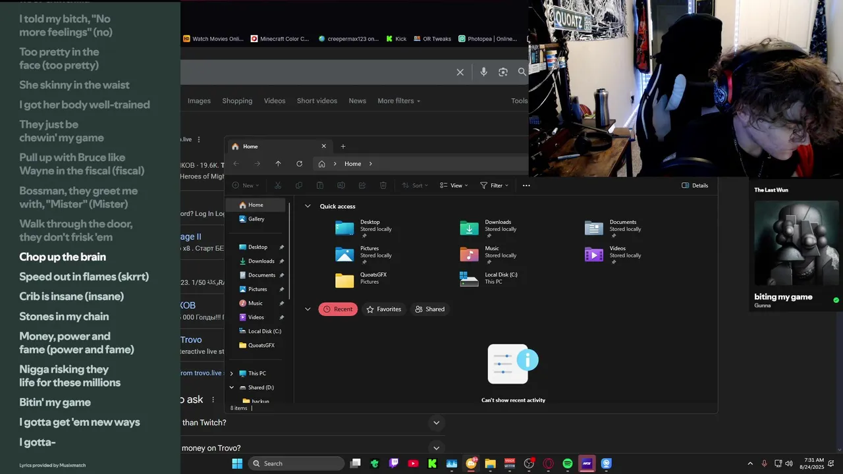
Task: Open the See more ellipsis in Explorer toolbar
Action: [x=526, y=186]
